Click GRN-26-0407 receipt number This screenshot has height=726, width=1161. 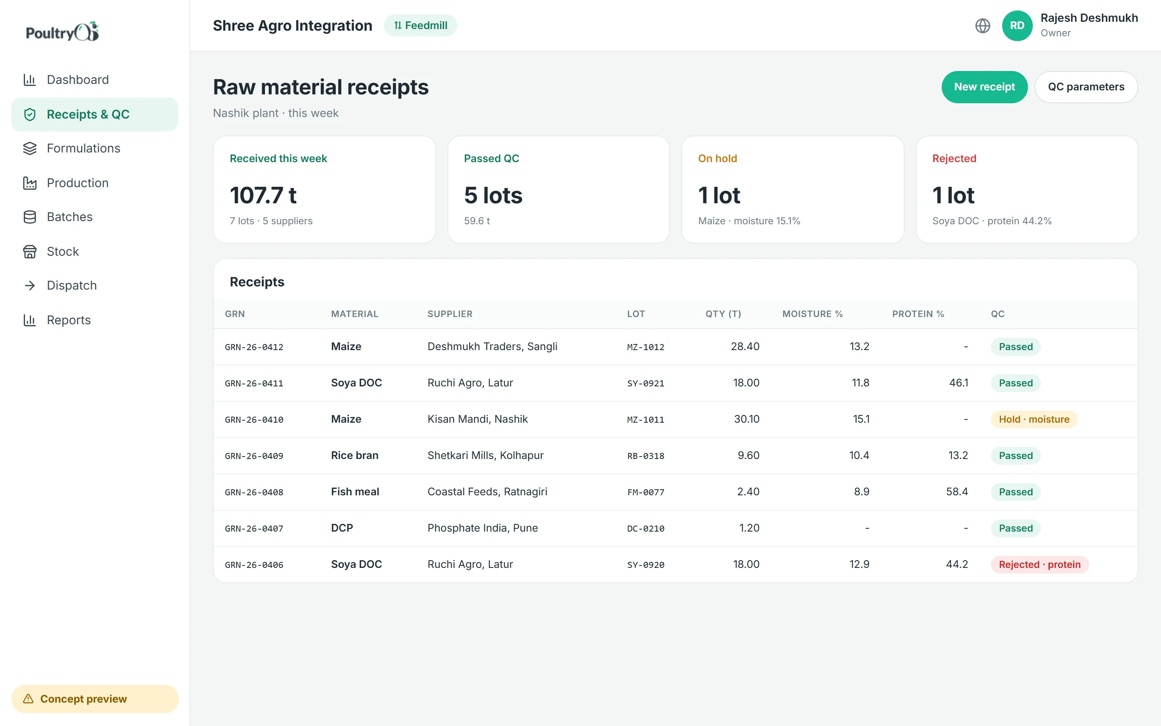[x=254, y=528]
